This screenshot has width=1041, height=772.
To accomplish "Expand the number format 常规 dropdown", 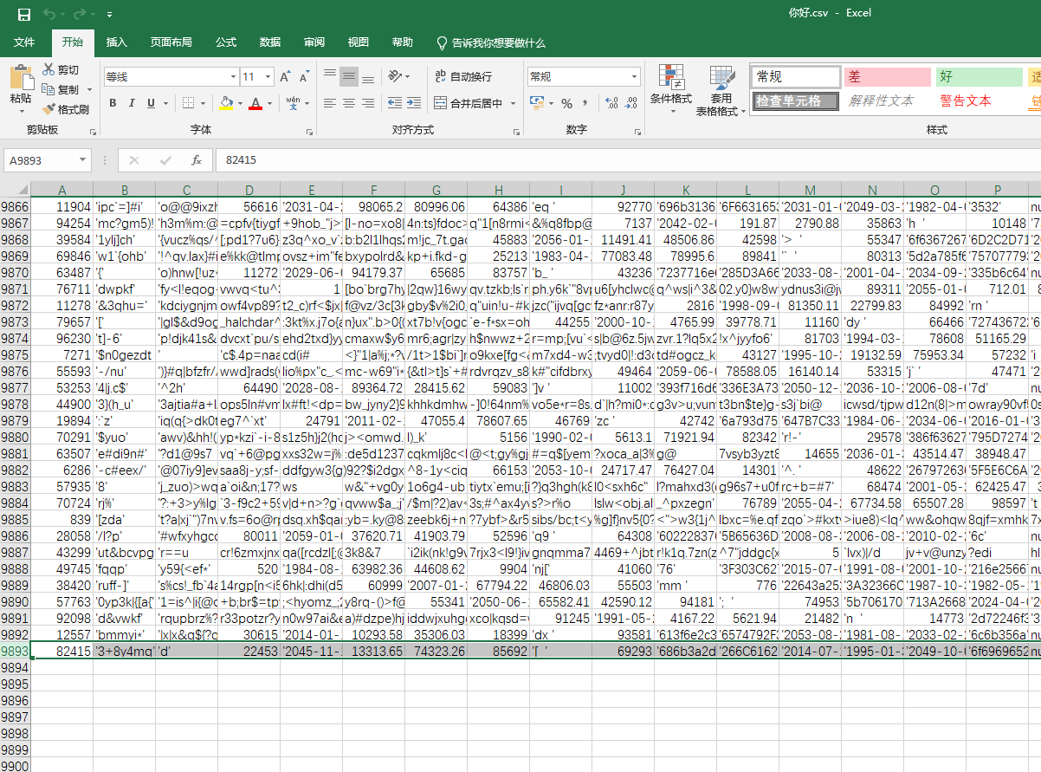I will [632, 76].
